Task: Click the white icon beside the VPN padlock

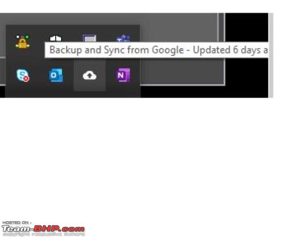Action: point(55,38)
